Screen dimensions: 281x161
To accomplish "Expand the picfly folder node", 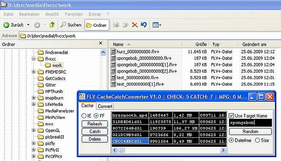I will tap(34, 143).
